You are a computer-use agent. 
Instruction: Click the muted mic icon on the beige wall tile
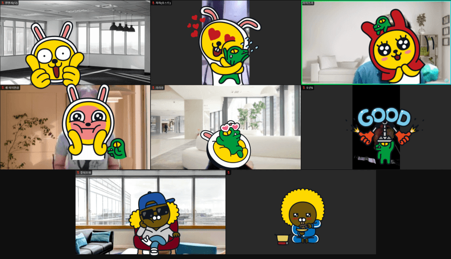[3, 88]
